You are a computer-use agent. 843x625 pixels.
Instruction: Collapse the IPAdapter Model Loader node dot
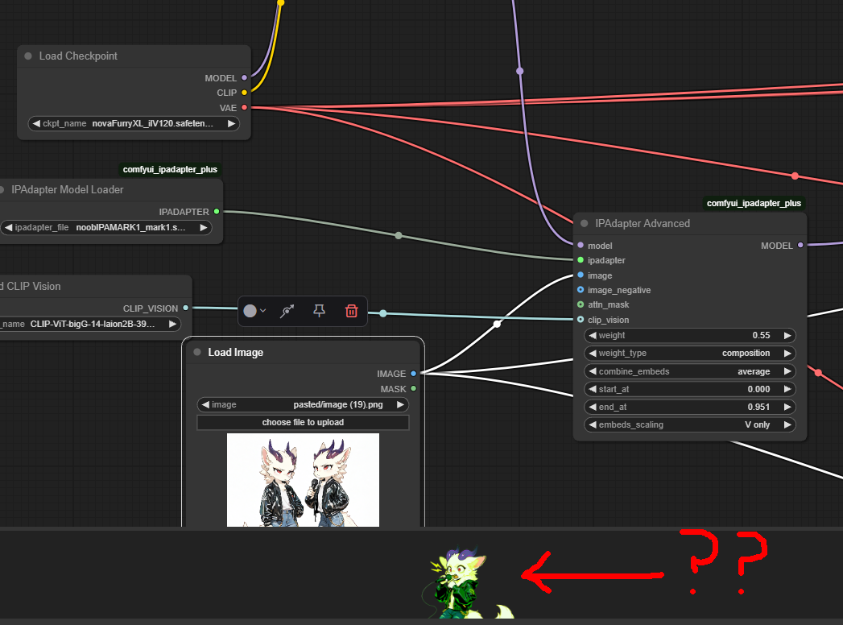pos(2,189)
